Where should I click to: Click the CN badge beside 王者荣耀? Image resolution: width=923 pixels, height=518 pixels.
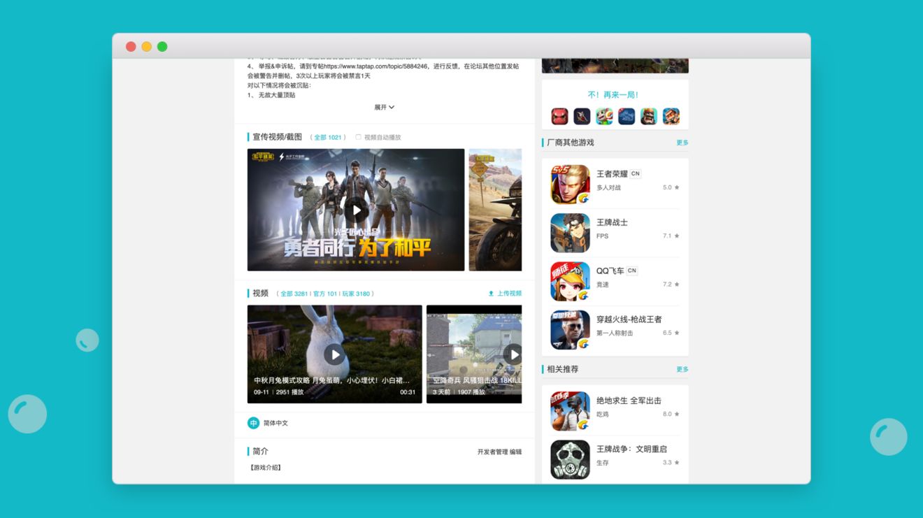[x=635, y=173]
